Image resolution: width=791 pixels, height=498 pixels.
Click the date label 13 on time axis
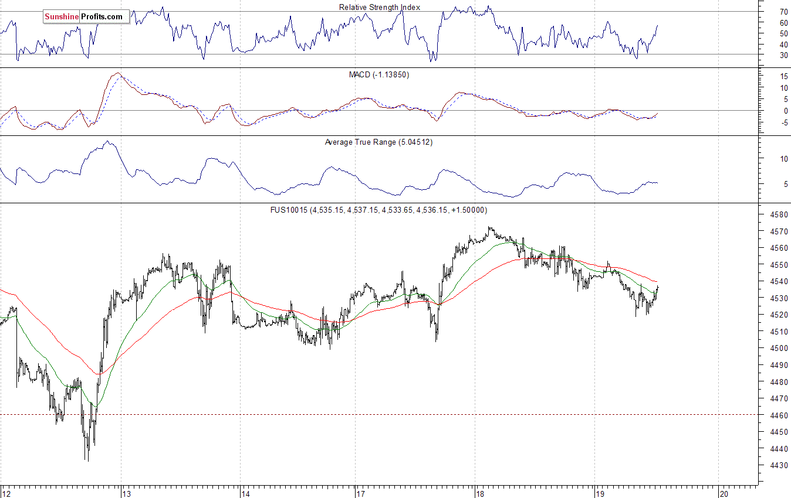point(126,493)
